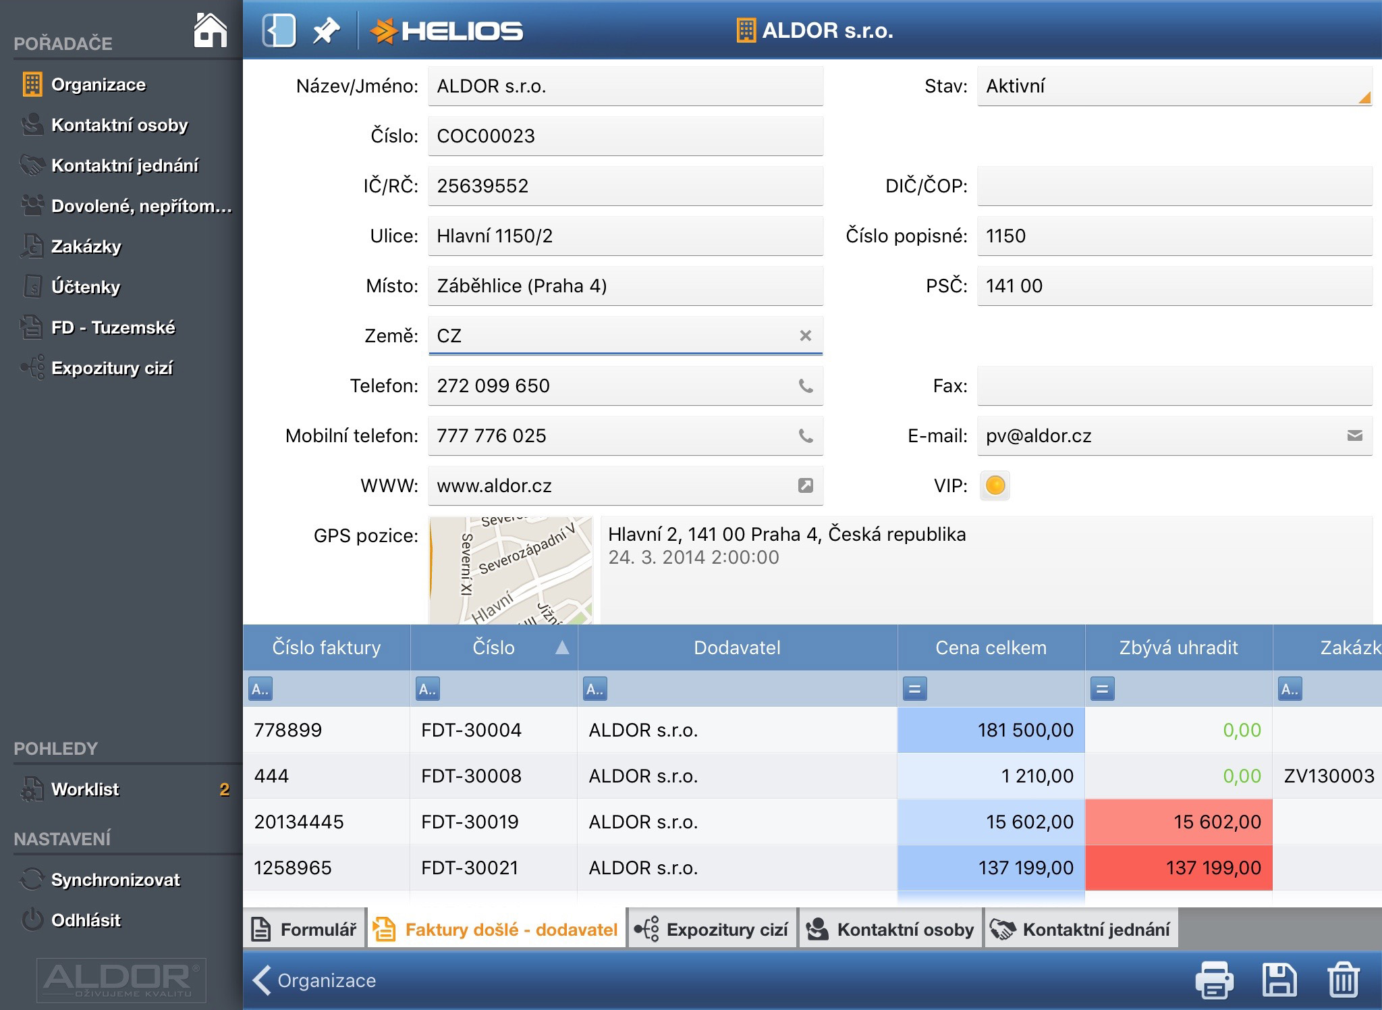1382x1010 pixels.
Task: Delete the record with trash icon
Action: (1343, 980)
